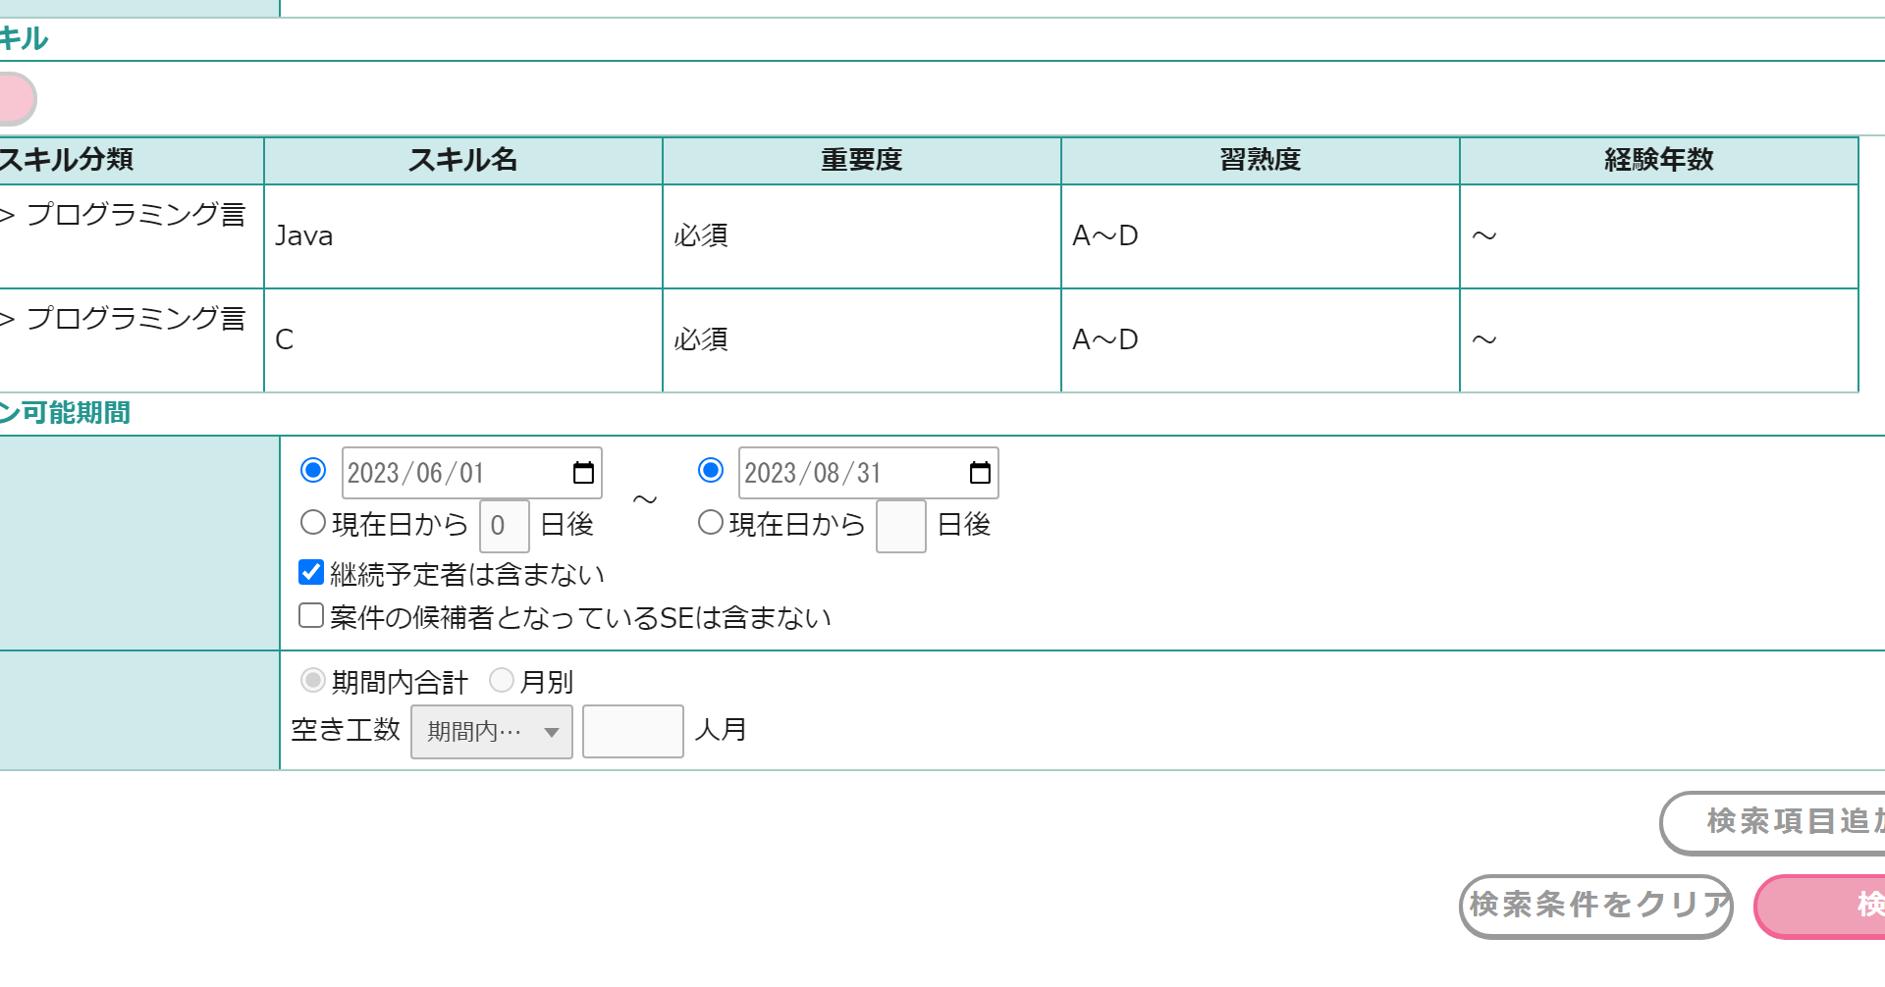Select the start date 2023/06/01 radio button
This screenshot has height=987, width=1885.
[313, 471]
